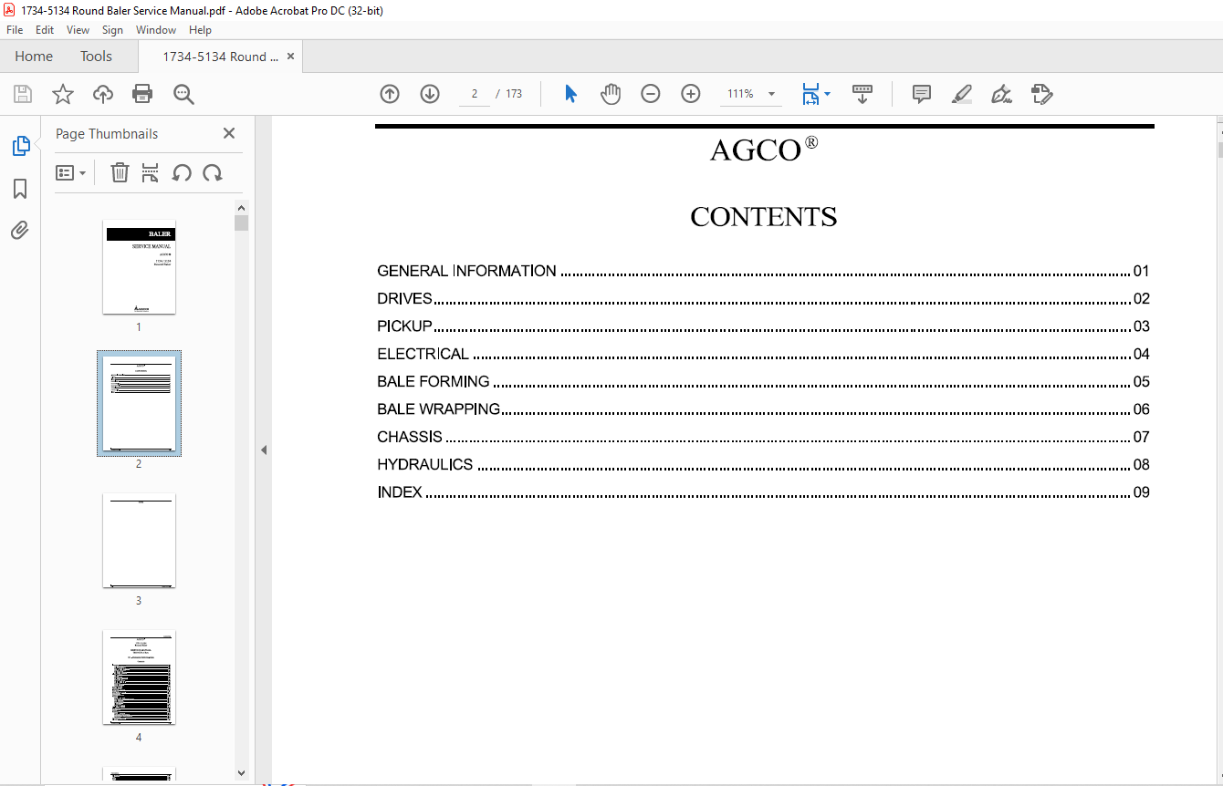Click the redact/edit stamp tool icon
Viewport: 1223px width, 786px height.
1041,94
